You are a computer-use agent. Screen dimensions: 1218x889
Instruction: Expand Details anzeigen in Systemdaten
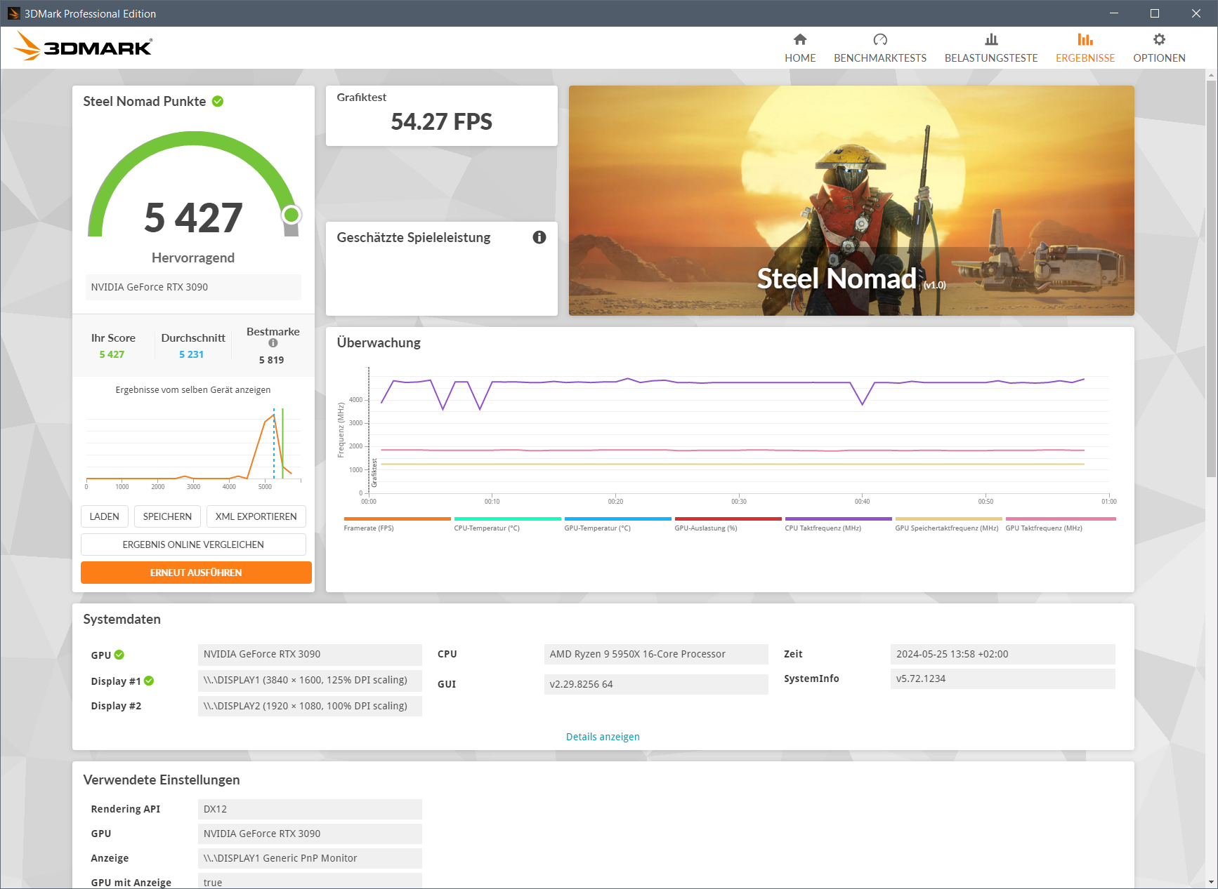(603, 736)
